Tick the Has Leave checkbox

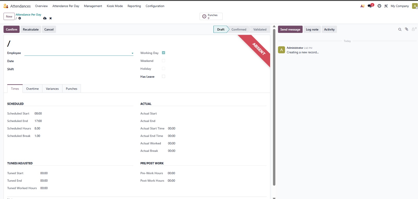[164, 77]
